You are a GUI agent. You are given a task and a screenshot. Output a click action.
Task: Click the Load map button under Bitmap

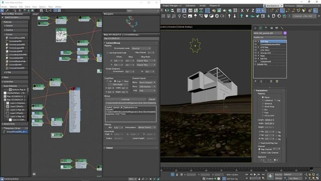tap(125, 100)
